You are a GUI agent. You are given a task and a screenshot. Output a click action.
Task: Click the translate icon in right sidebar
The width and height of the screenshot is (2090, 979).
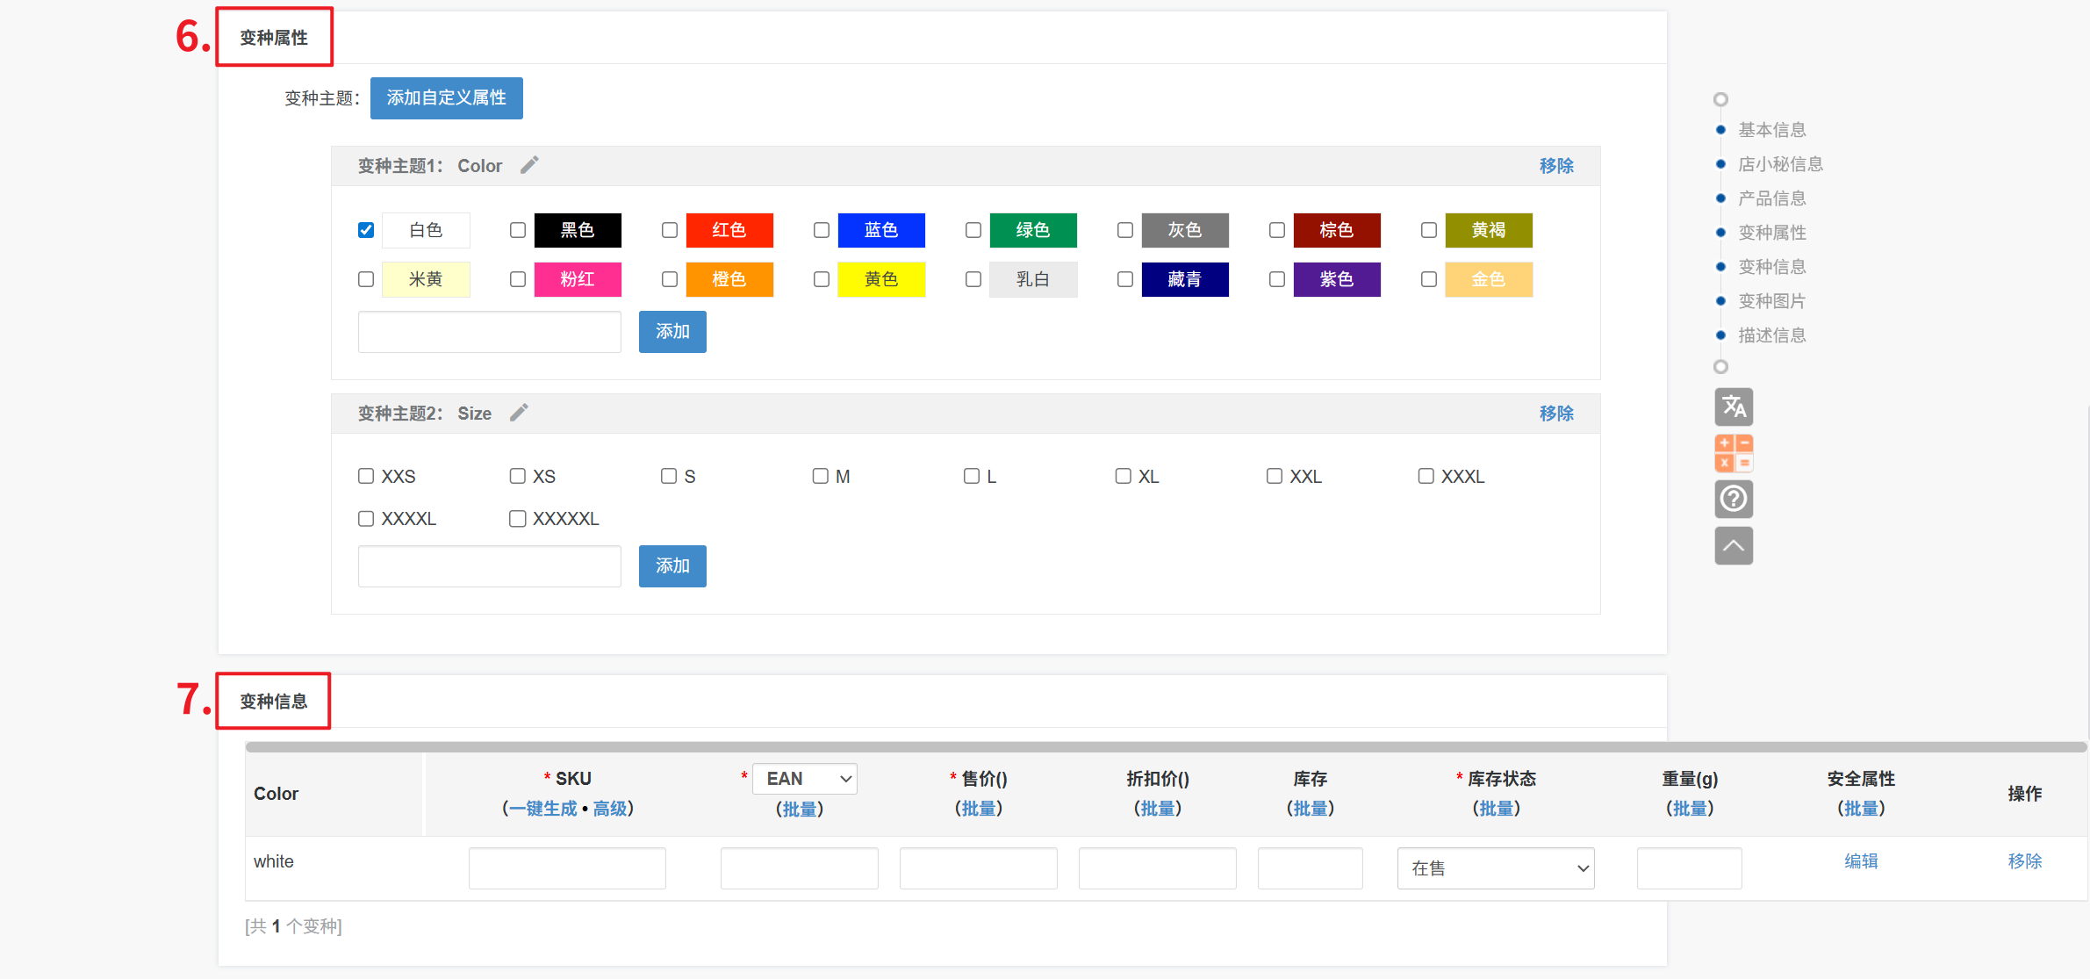coord(1733,407)
